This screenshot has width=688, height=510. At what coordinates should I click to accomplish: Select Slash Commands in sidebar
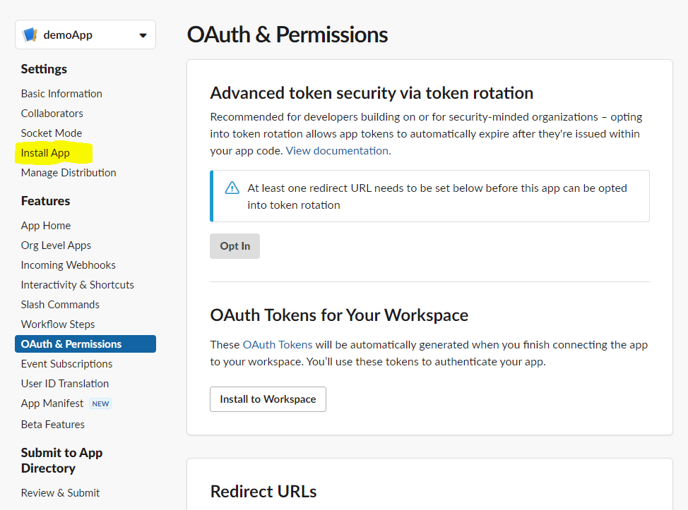[60, 305]
